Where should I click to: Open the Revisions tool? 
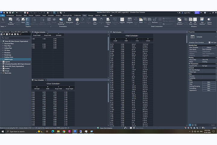pyautogui.click(x=155, y=21)
